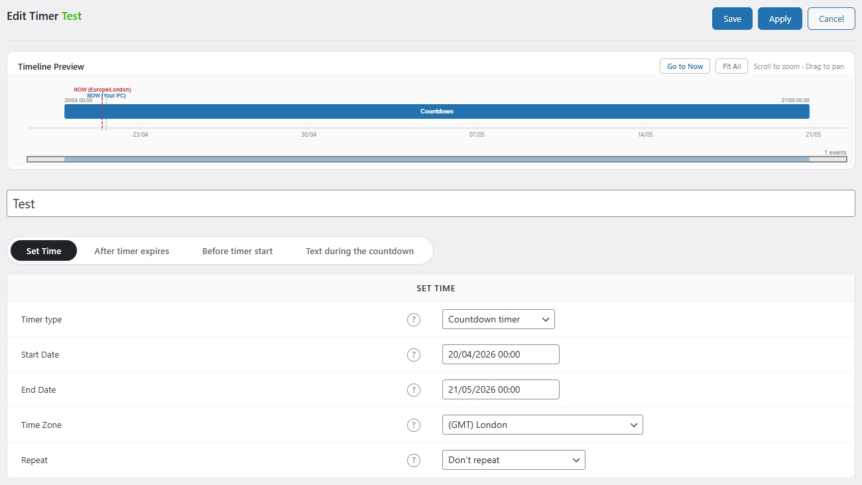Click Fit All in timeline preview

[731, 66]
